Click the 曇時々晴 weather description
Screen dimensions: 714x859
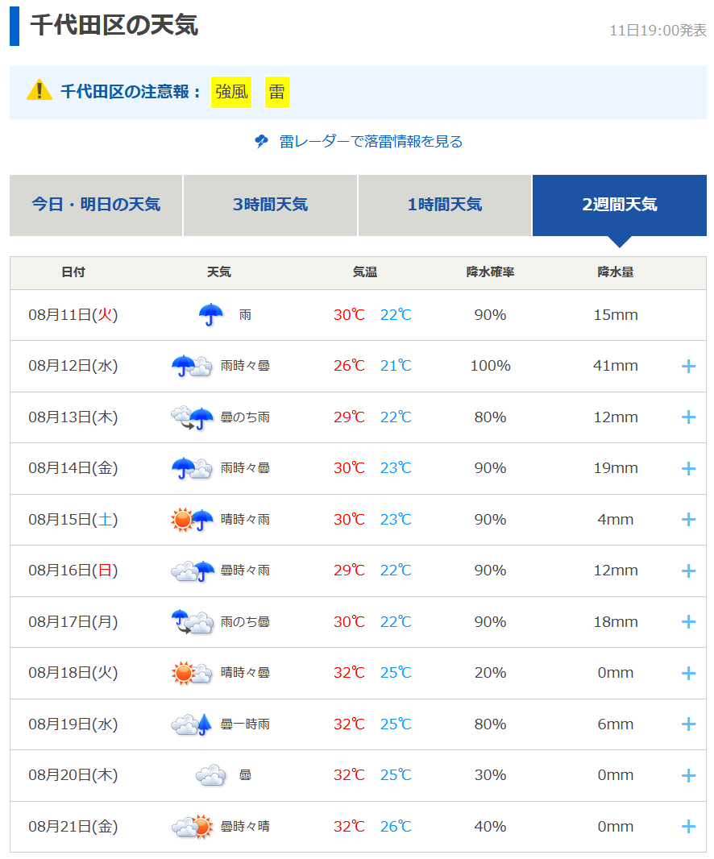point(245,827)
